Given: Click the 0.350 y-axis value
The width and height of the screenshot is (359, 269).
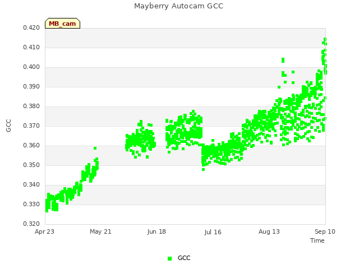Looking at the screenshot, I should 31,165.
